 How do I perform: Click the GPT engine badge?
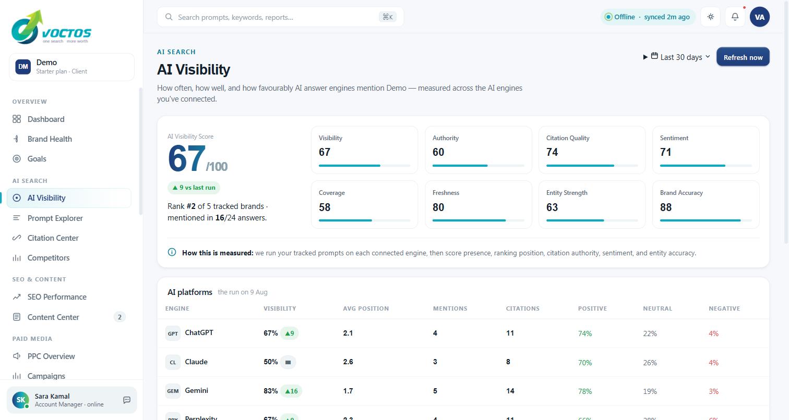173,333
